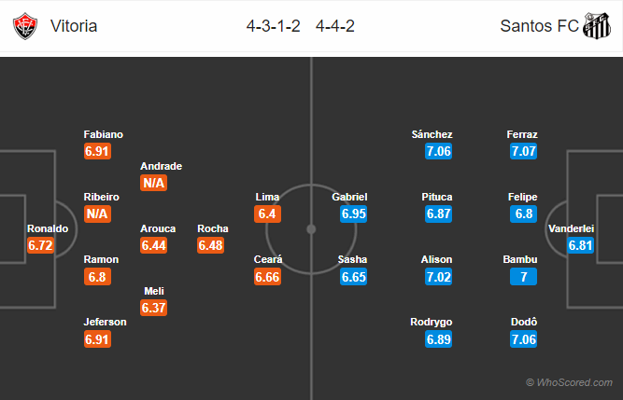Select Sánchez's 7.06 rating badge
This screenshot has width=623, height=400.
(438, 151)
